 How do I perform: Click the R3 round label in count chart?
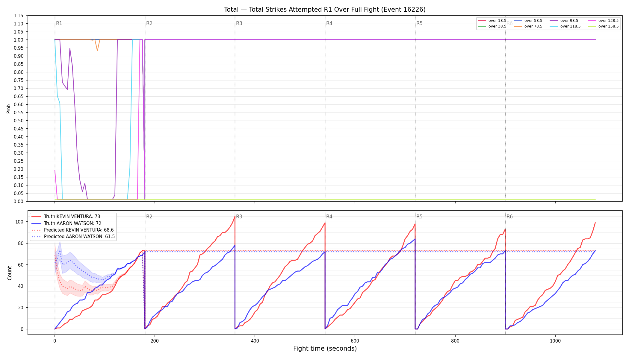tap(239, 217)
